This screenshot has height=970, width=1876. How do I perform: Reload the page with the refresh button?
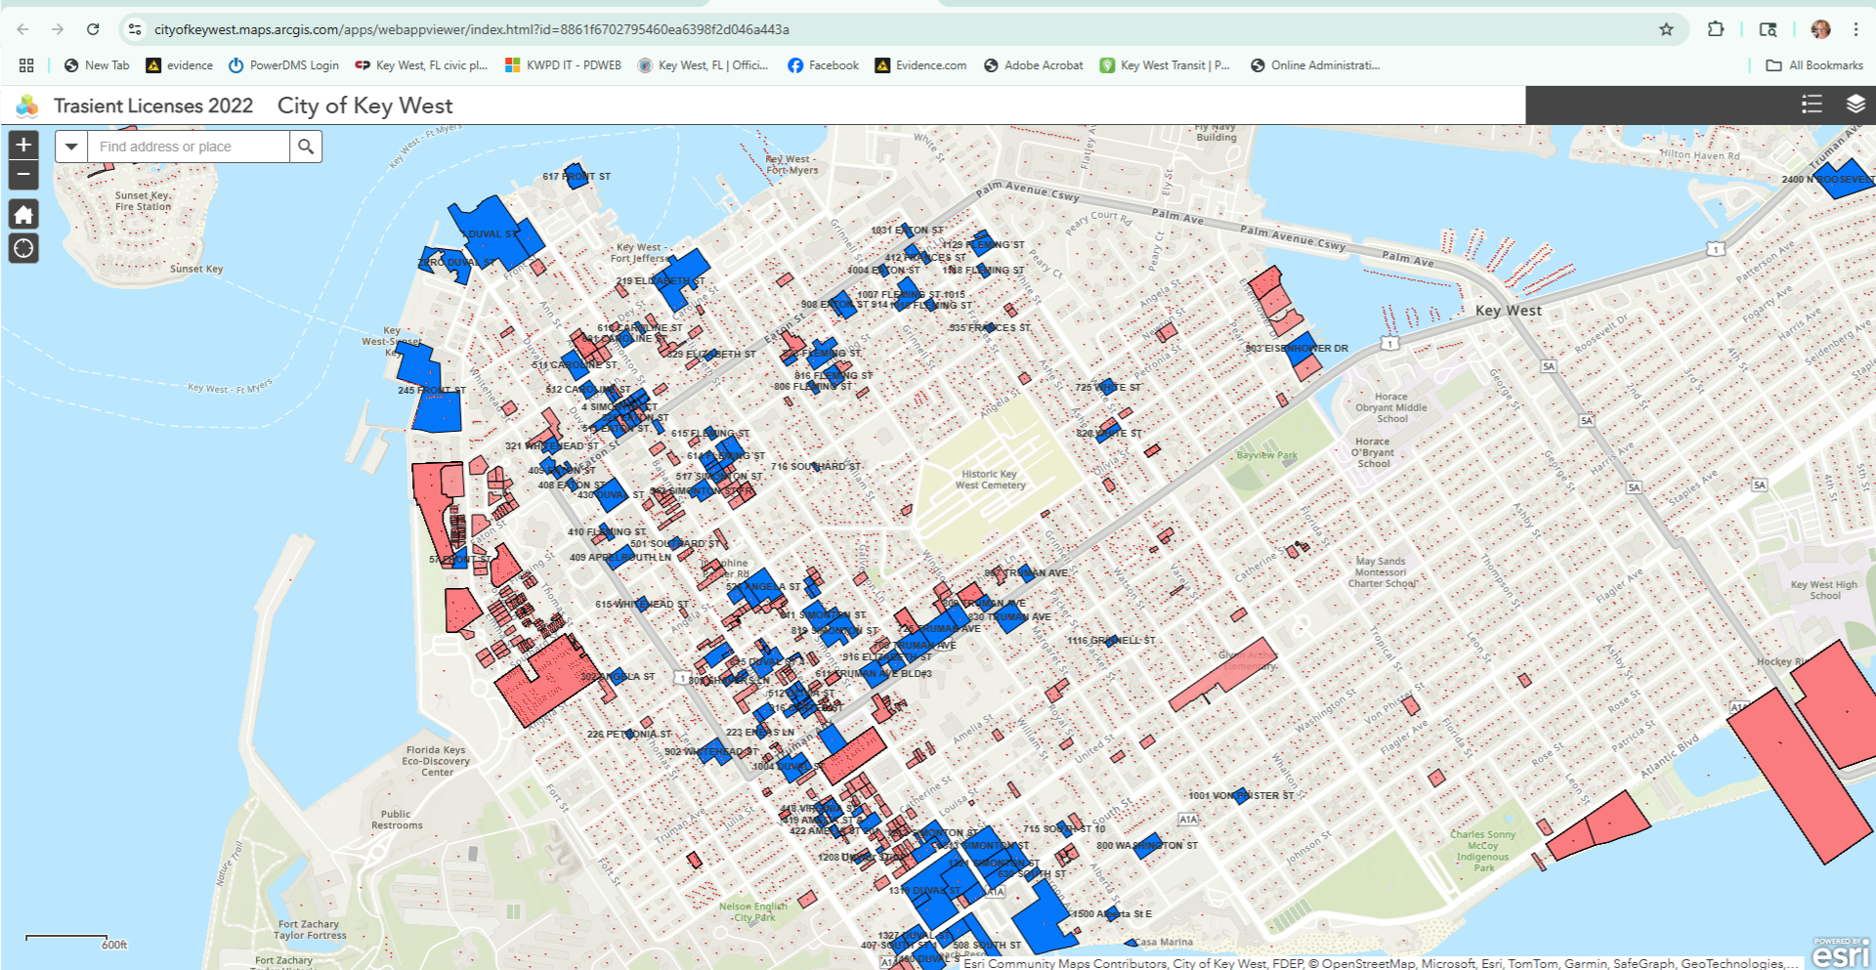93,29
